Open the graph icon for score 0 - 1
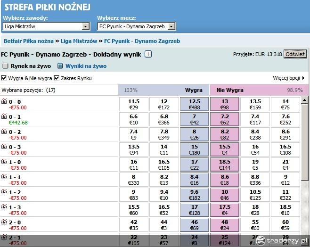 click(4, 116)
